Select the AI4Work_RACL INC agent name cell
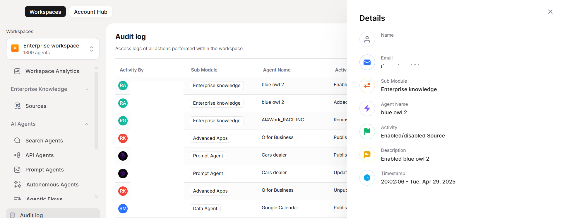The height and width of the screenshot is (221, 562). (x=283, y=120)
